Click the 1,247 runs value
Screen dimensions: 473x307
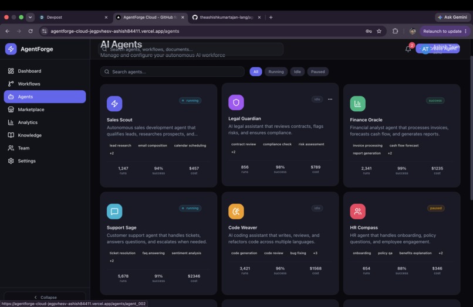pos(123,168)
